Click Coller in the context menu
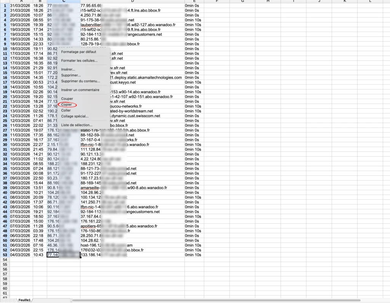The height and width of the screenshot is (303, 390). coord(66,111)
